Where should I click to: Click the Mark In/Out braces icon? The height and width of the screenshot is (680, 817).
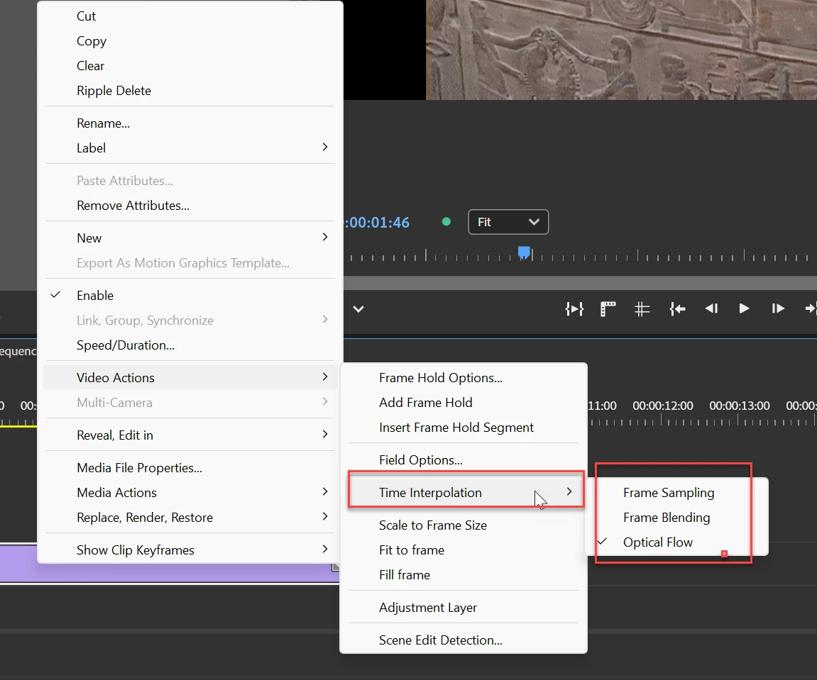point(574,309)
